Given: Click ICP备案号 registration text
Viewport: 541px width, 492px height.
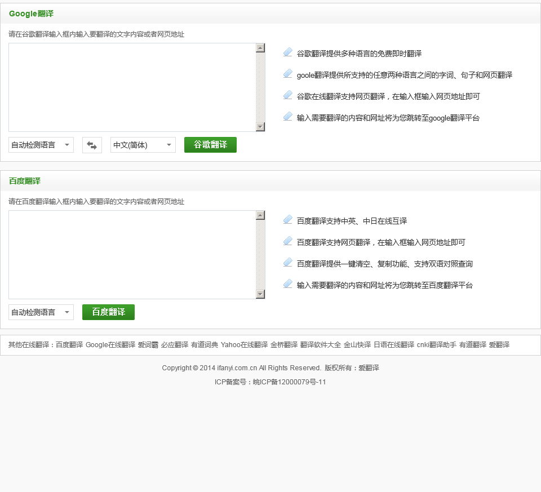Looking at the screenshot, I should tap(270, 382).
